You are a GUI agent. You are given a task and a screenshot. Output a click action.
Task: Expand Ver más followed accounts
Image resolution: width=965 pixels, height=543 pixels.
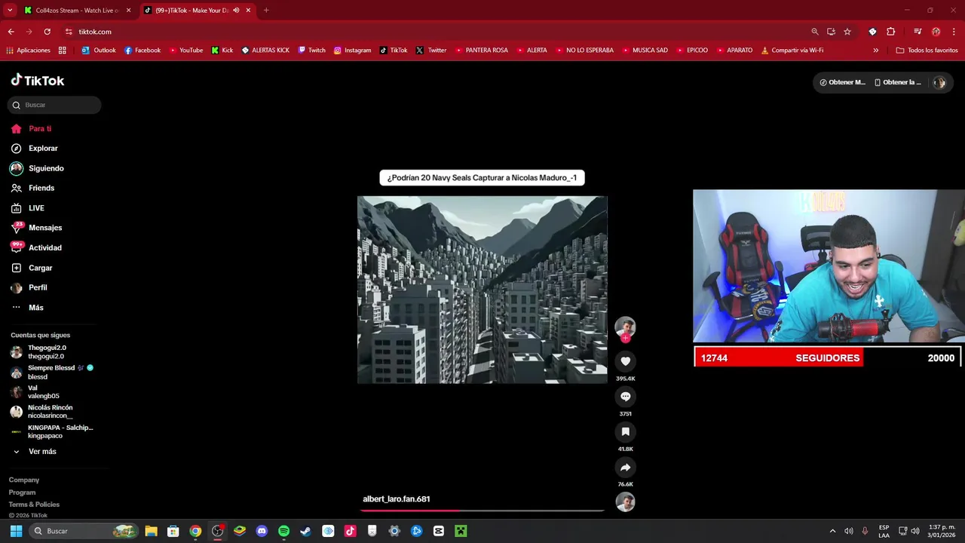(42, 452)
